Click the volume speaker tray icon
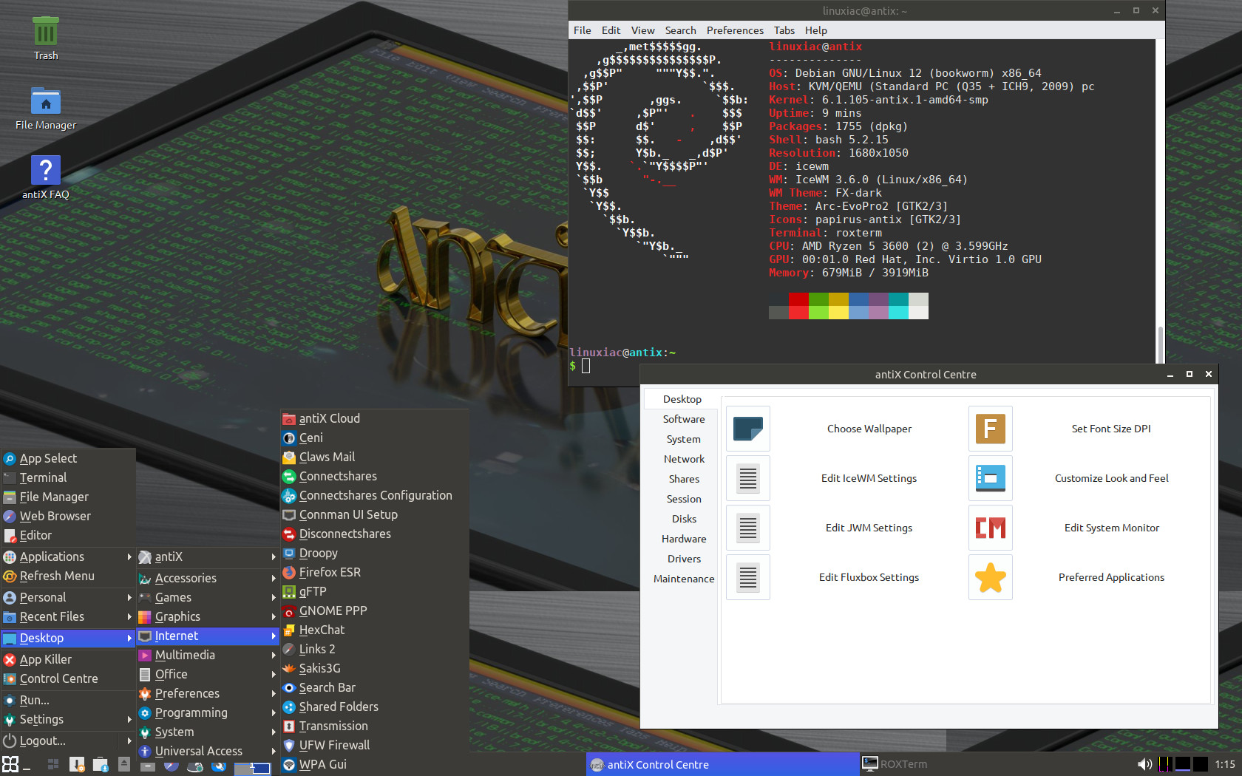The width and height of the screenshot is (1242, 776). (x=1144, y=764)
